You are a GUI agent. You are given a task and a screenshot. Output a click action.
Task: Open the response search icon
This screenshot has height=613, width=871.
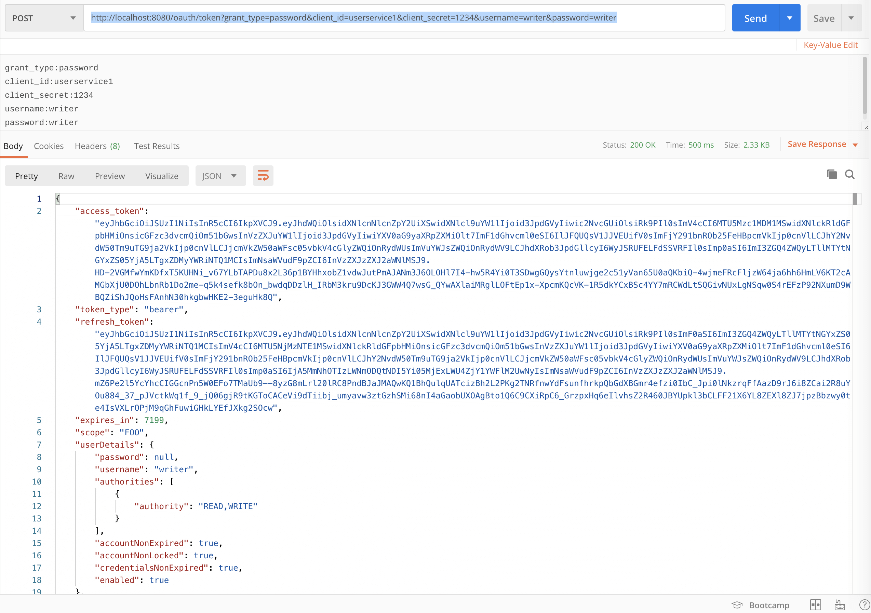click(850, 174)
